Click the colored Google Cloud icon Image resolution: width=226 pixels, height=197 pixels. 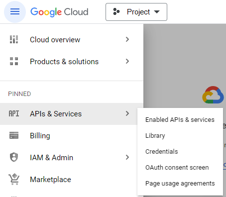213,95
